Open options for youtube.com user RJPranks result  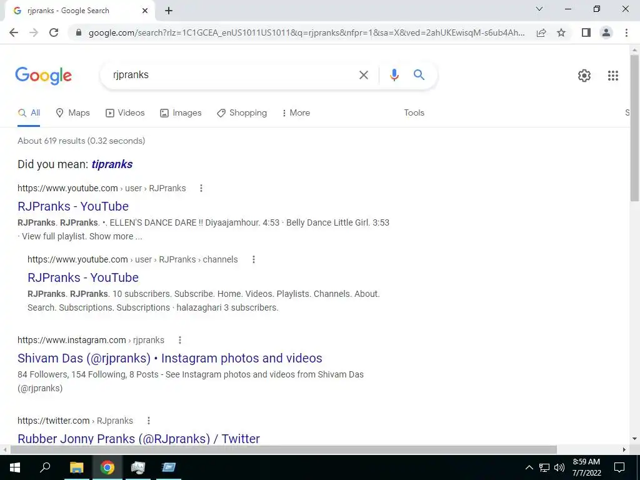tap(201, 188)
